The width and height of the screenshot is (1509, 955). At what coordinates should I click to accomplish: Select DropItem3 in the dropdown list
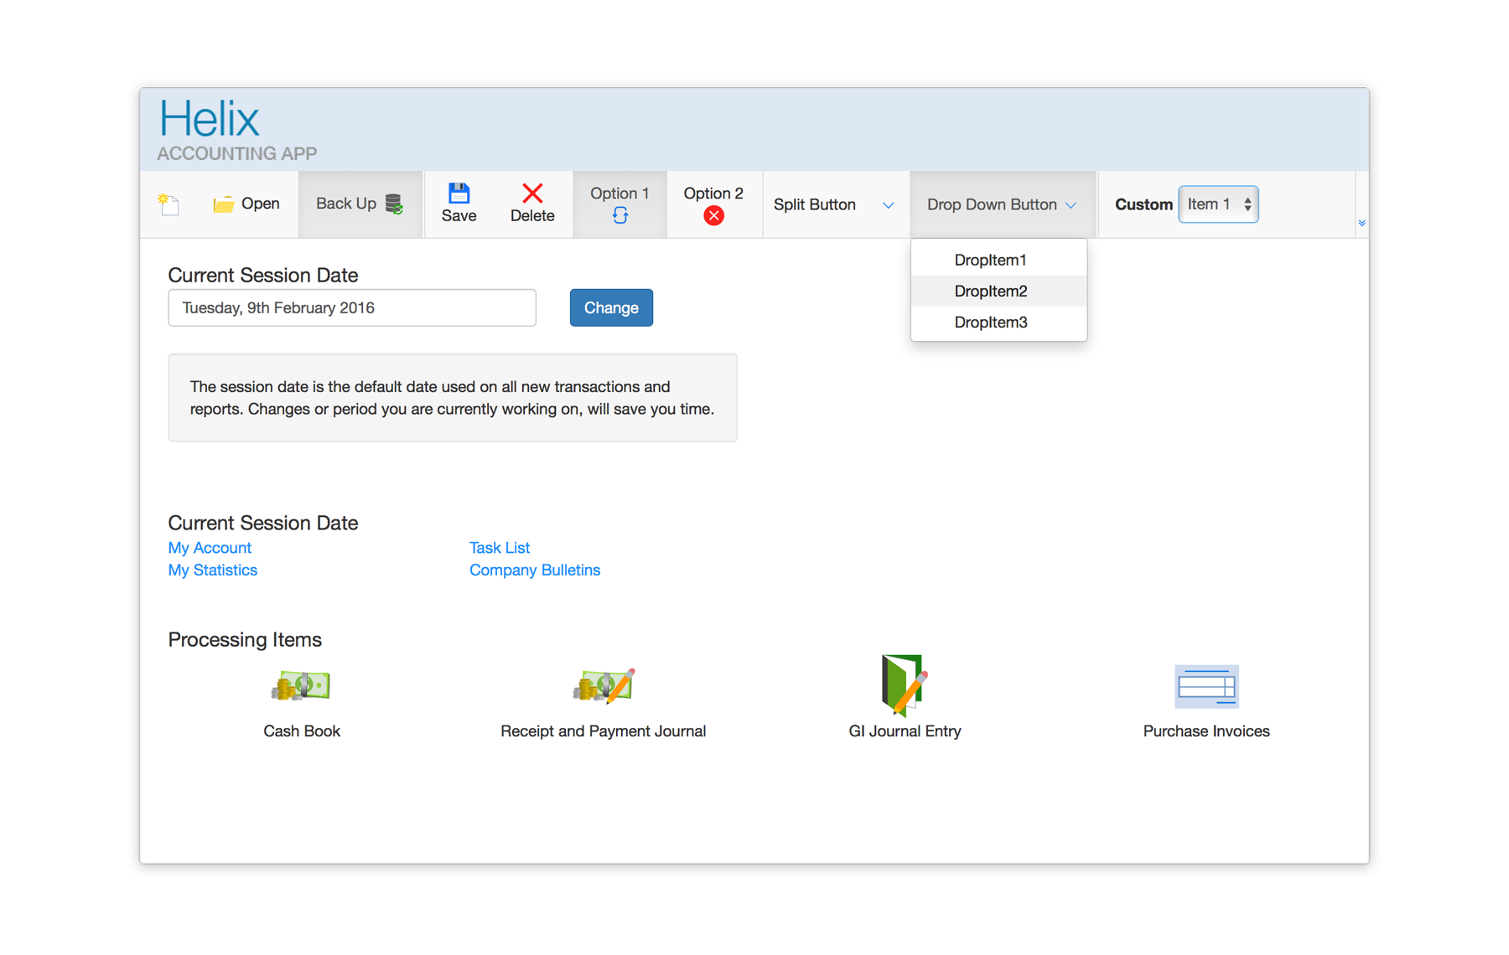[990, 323]
